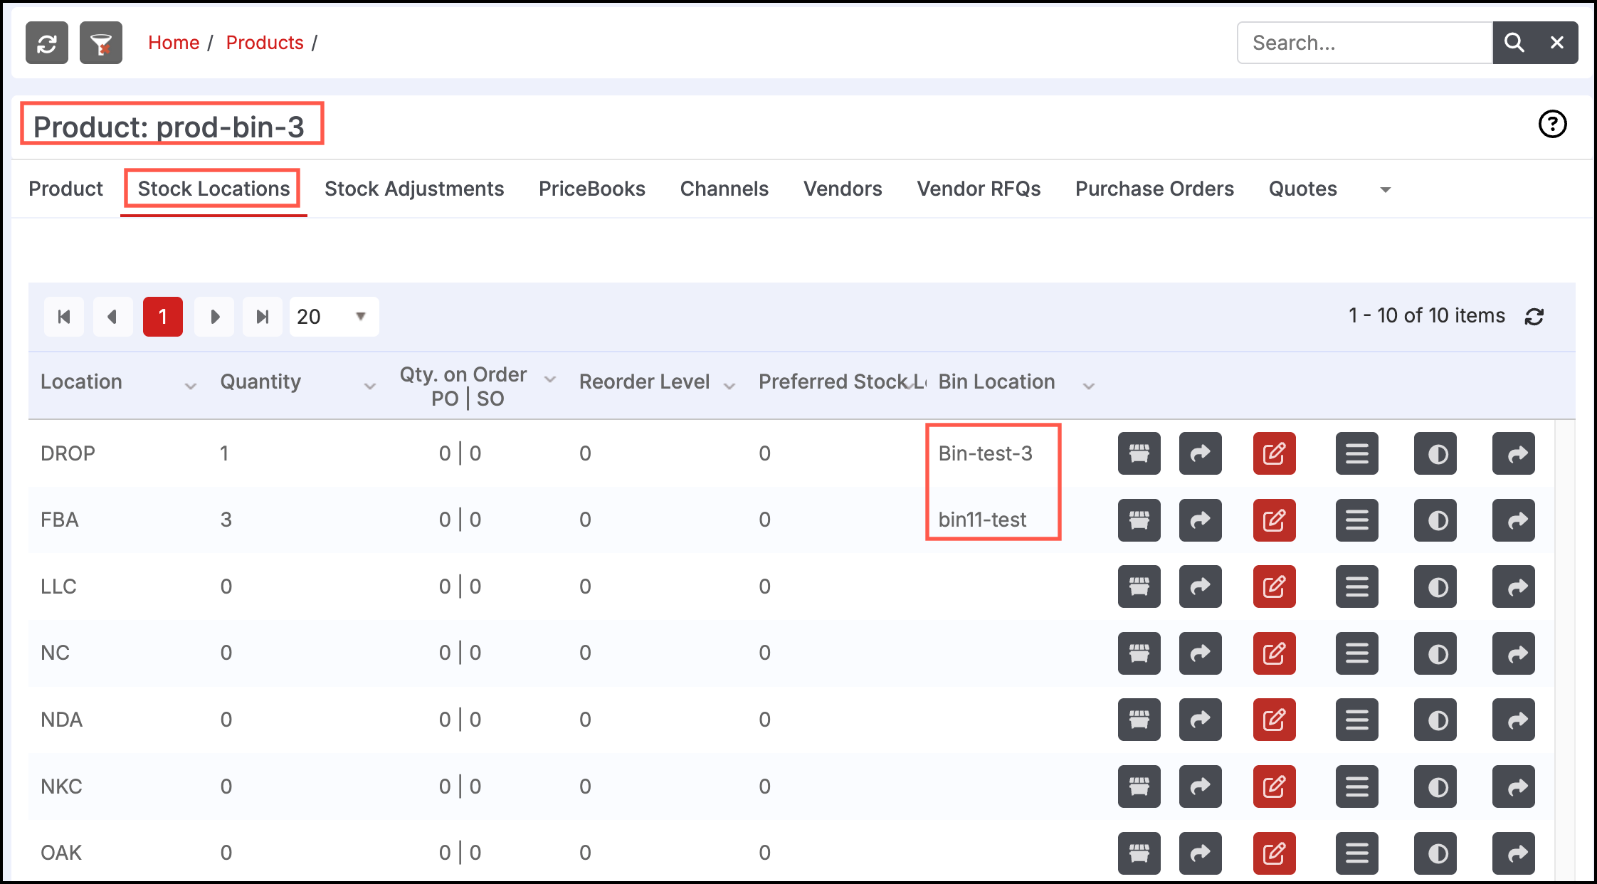Click the store icon in DROP row
This screenshot has width=1597, height=884.
coord(1139,453)
